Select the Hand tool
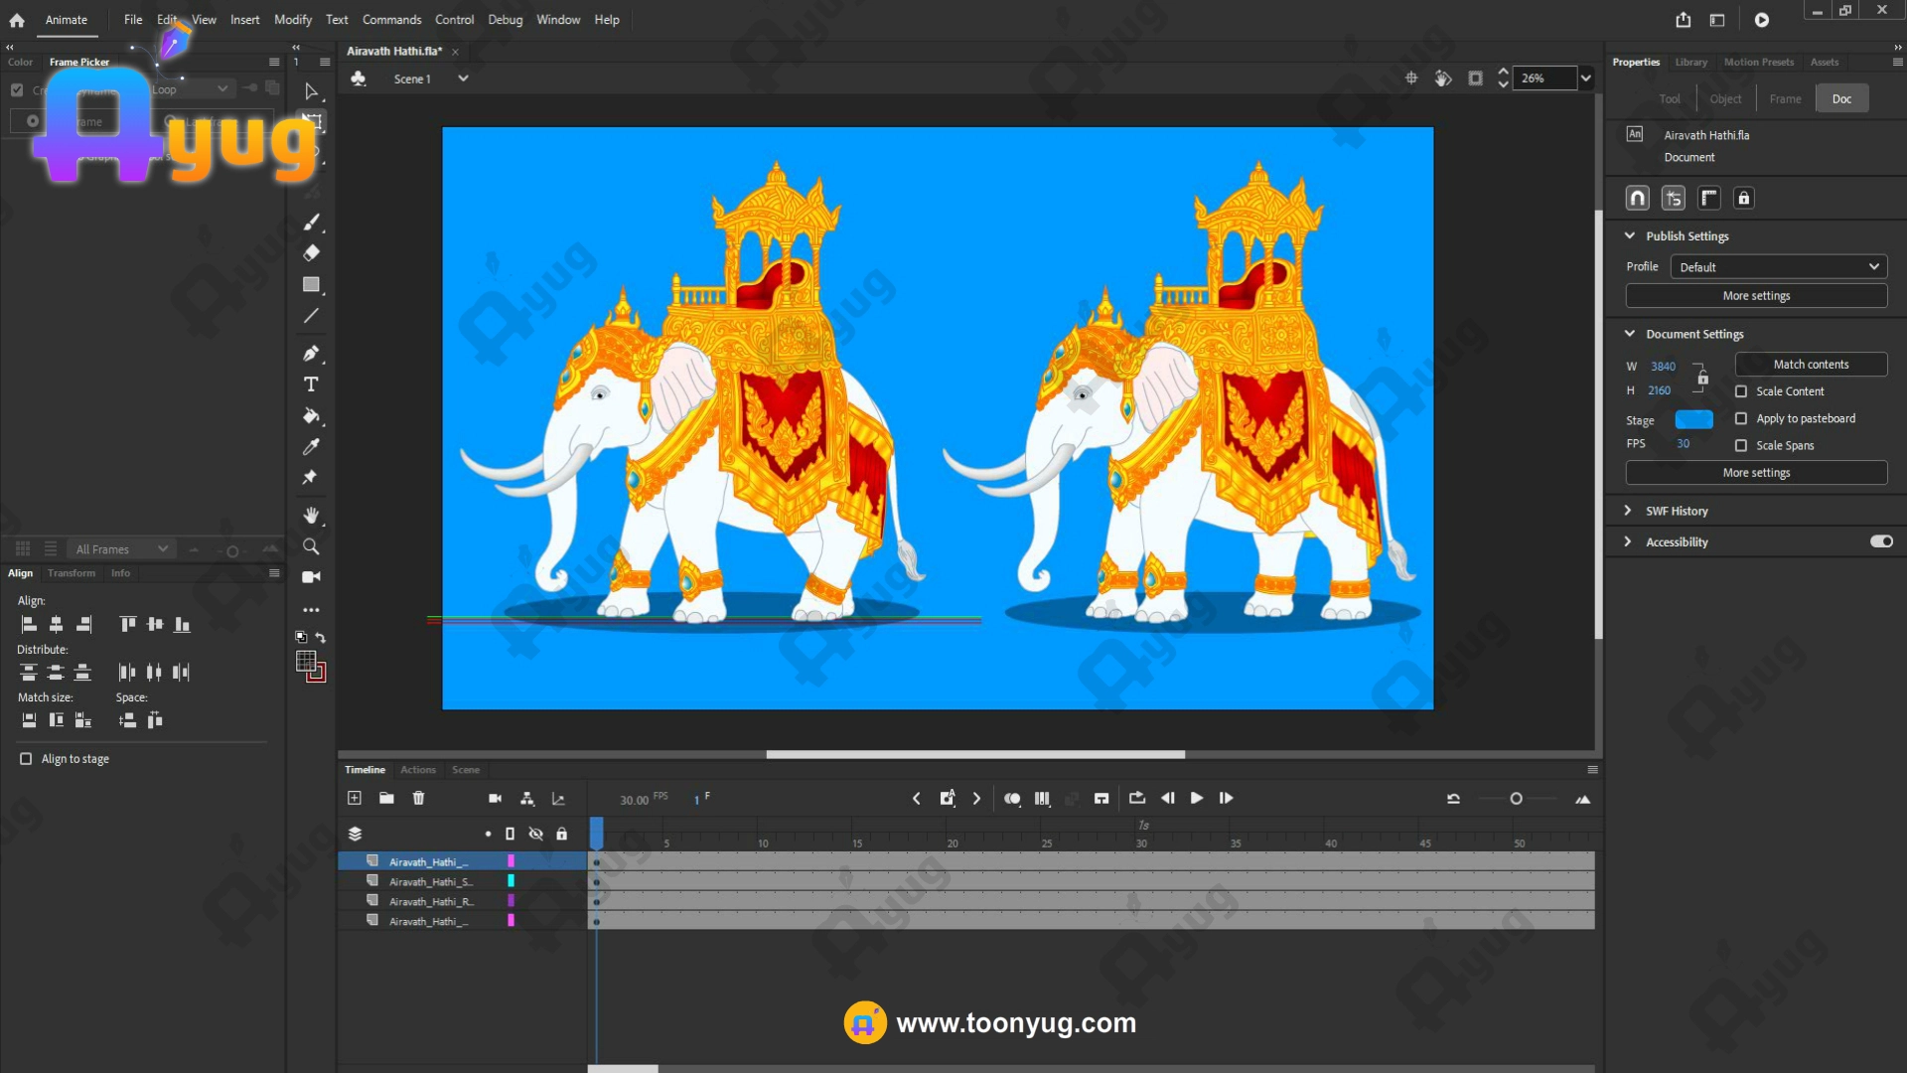 tap(311, 515)
